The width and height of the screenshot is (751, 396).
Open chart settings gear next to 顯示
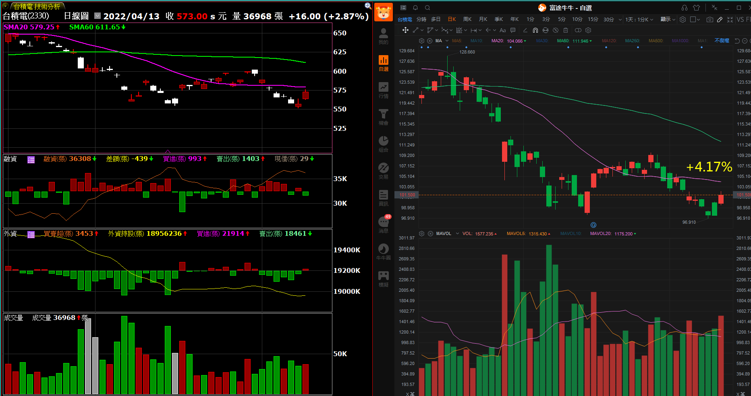coord(683,19)
